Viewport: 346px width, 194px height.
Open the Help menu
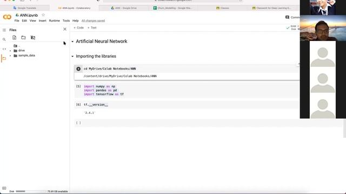(75, 20)
